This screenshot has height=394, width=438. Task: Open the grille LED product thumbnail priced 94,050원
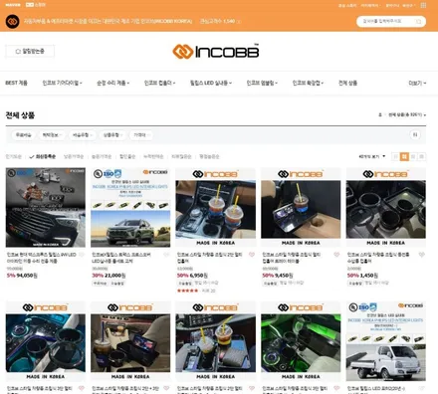click(46, 207)
